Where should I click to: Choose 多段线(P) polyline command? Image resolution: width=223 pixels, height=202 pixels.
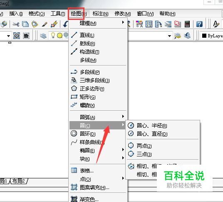pyautogui.click(x=98, y=72)
